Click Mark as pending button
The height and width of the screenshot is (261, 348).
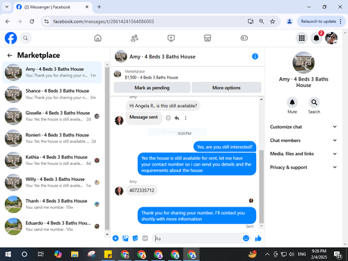(x=152, y=88)
